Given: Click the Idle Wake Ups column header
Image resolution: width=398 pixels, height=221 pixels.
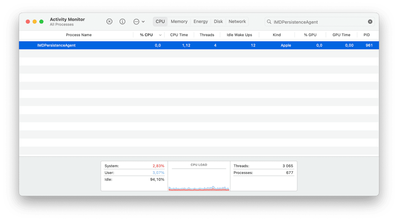Looking at the screenshot, I should coord(239,35).
